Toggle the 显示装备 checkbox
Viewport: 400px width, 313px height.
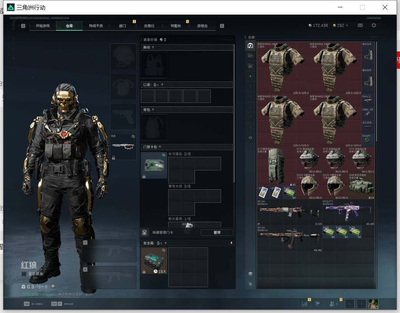[x=24, y=274]
